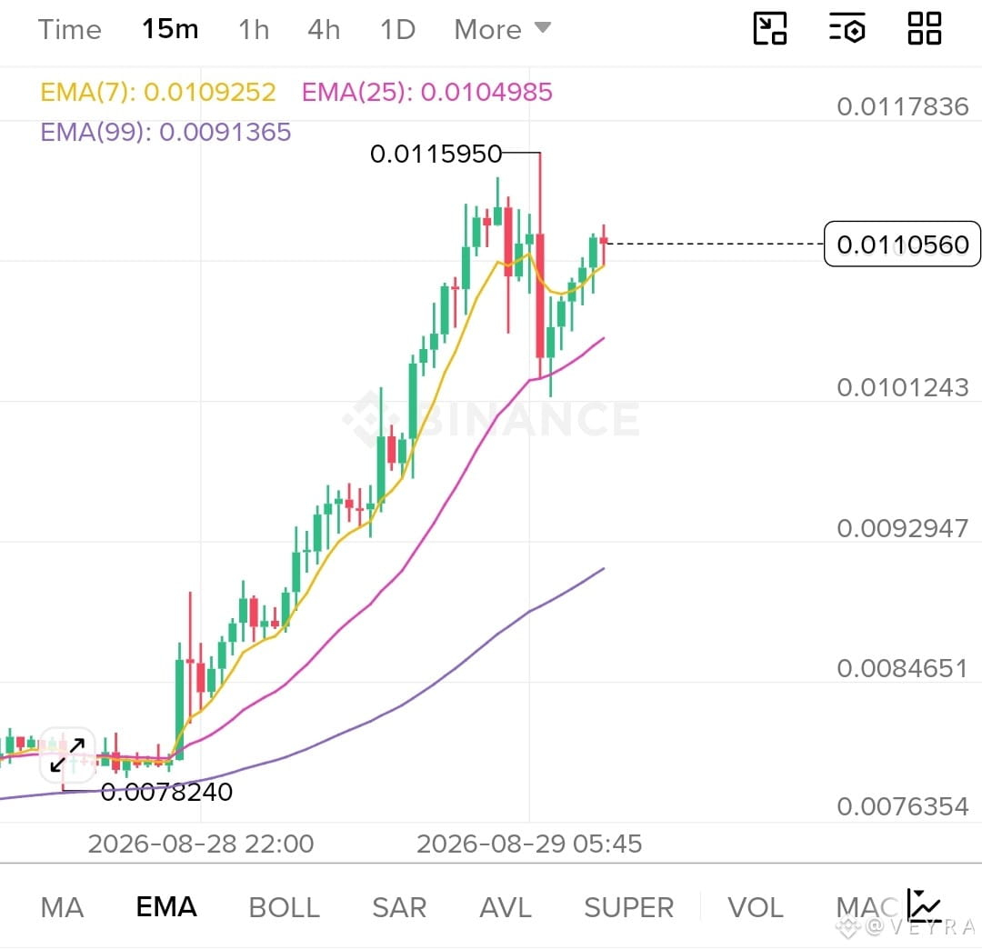The height and width of the screenshot is (949, 982).
Task: Select the 15m interval tab
Action: pos(170,29)
